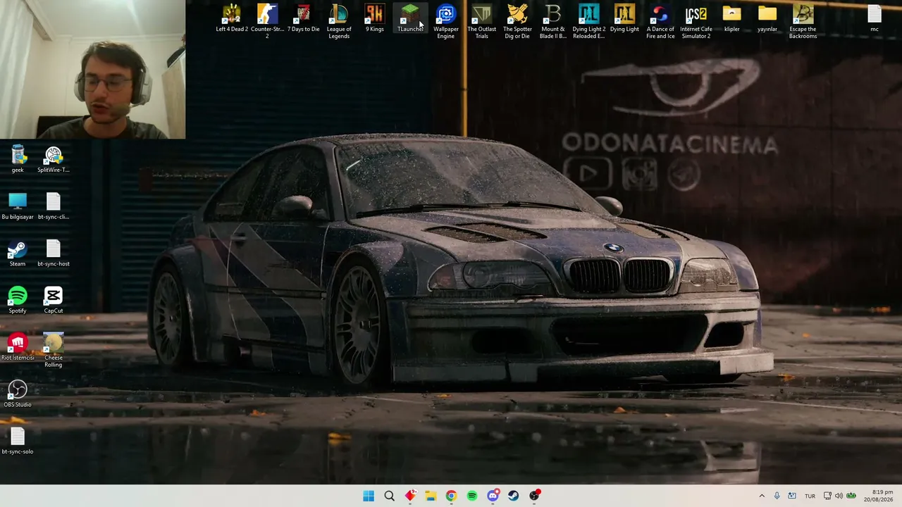This screenshot has width=902, height=507.
Task: Open Discord from the taskbar
Action: click(x=493, y=496)
